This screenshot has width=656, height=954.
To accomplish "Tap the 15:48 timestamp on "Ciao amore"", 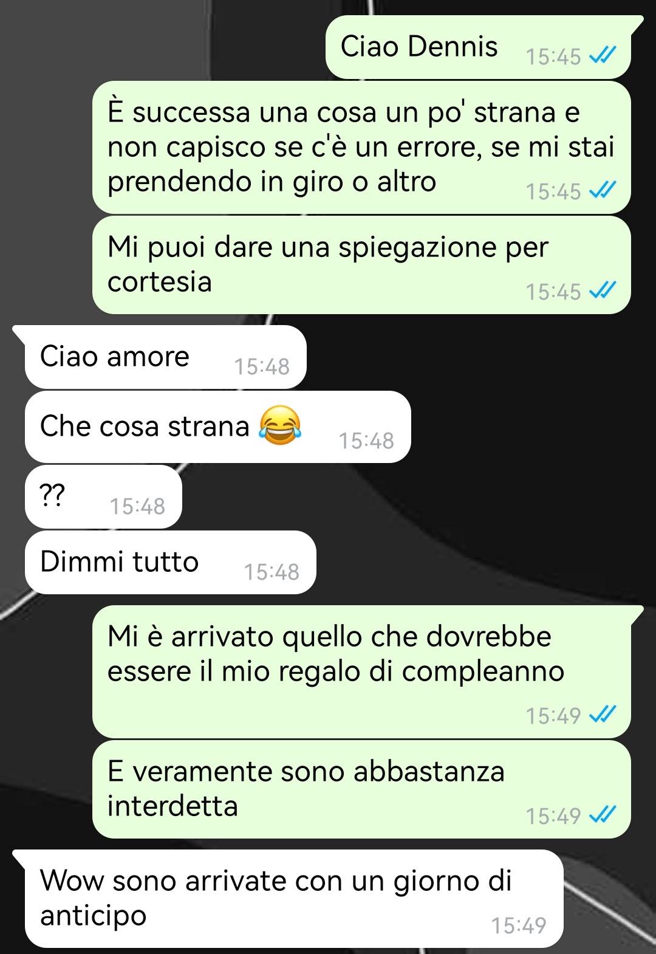I will click(x=262, y=366).
